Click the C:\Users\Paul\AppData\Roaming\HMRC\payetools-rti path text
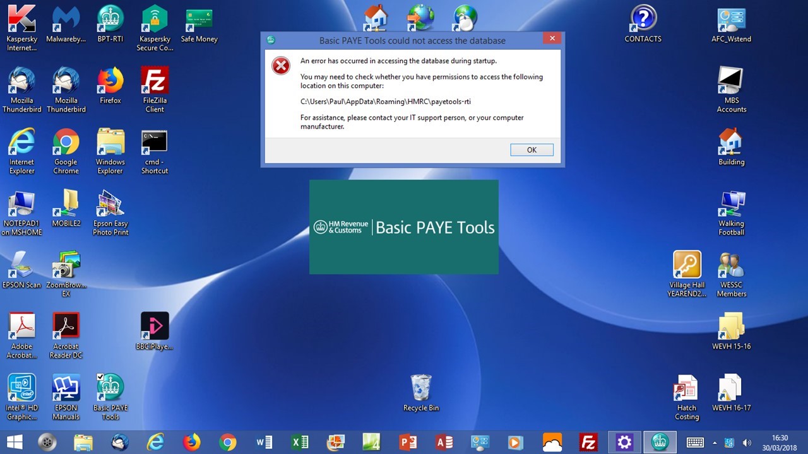The image size is (808, 454). 386,102
